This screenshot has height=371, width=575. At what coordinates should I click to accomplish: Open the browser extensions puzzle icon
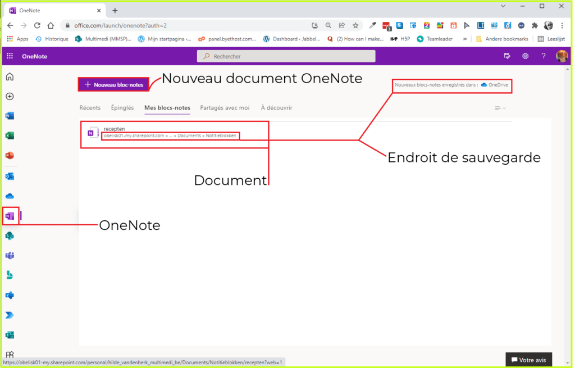click(535, 25)
